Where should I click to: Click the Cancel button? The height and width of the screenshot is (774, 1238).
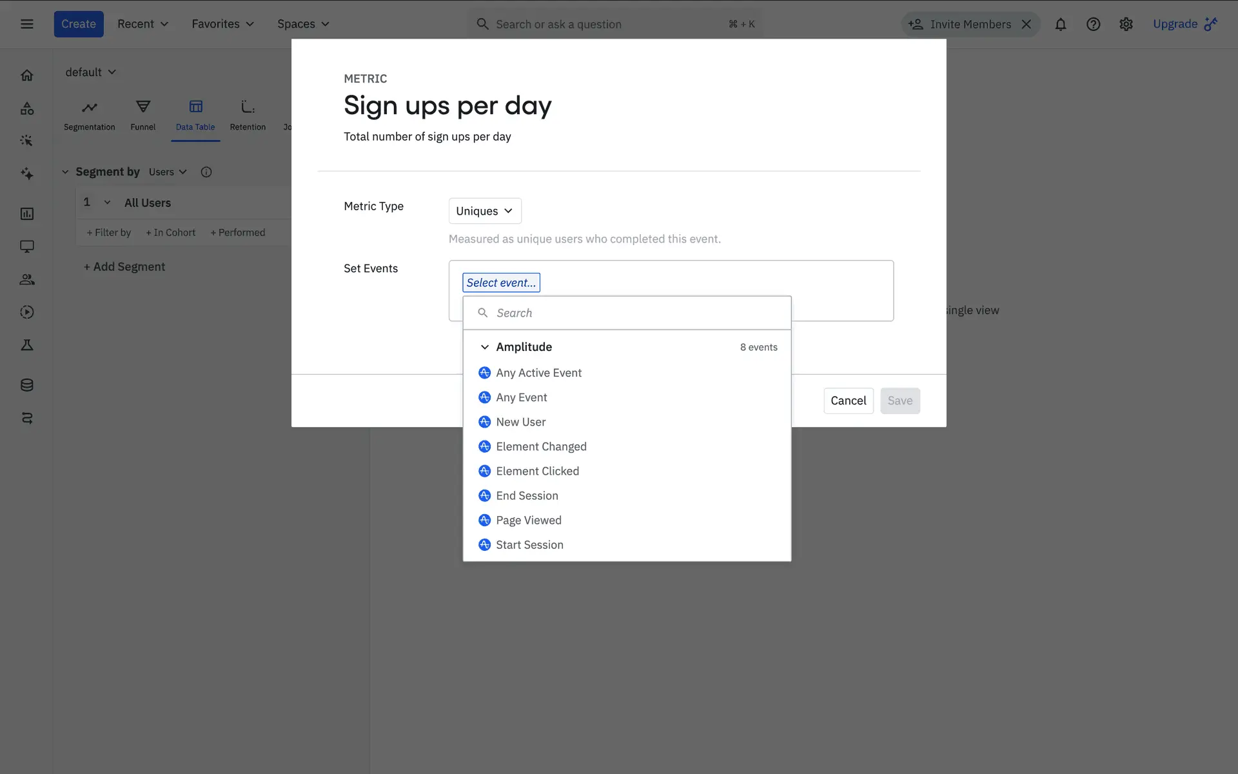[x=848, y=401]
